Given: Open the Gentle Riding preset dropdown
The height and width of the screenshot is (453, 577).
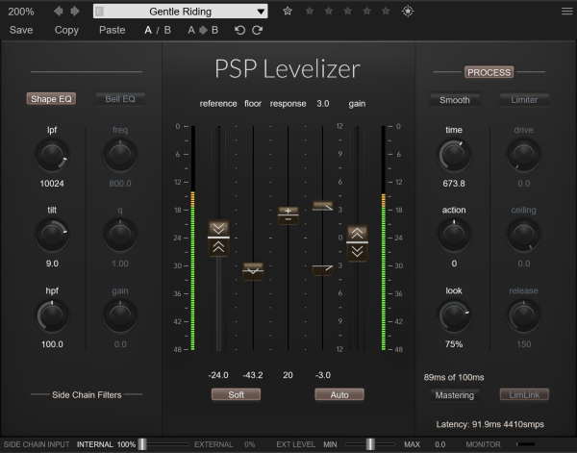Looking at the screenshot, I should tap(181, 12).
